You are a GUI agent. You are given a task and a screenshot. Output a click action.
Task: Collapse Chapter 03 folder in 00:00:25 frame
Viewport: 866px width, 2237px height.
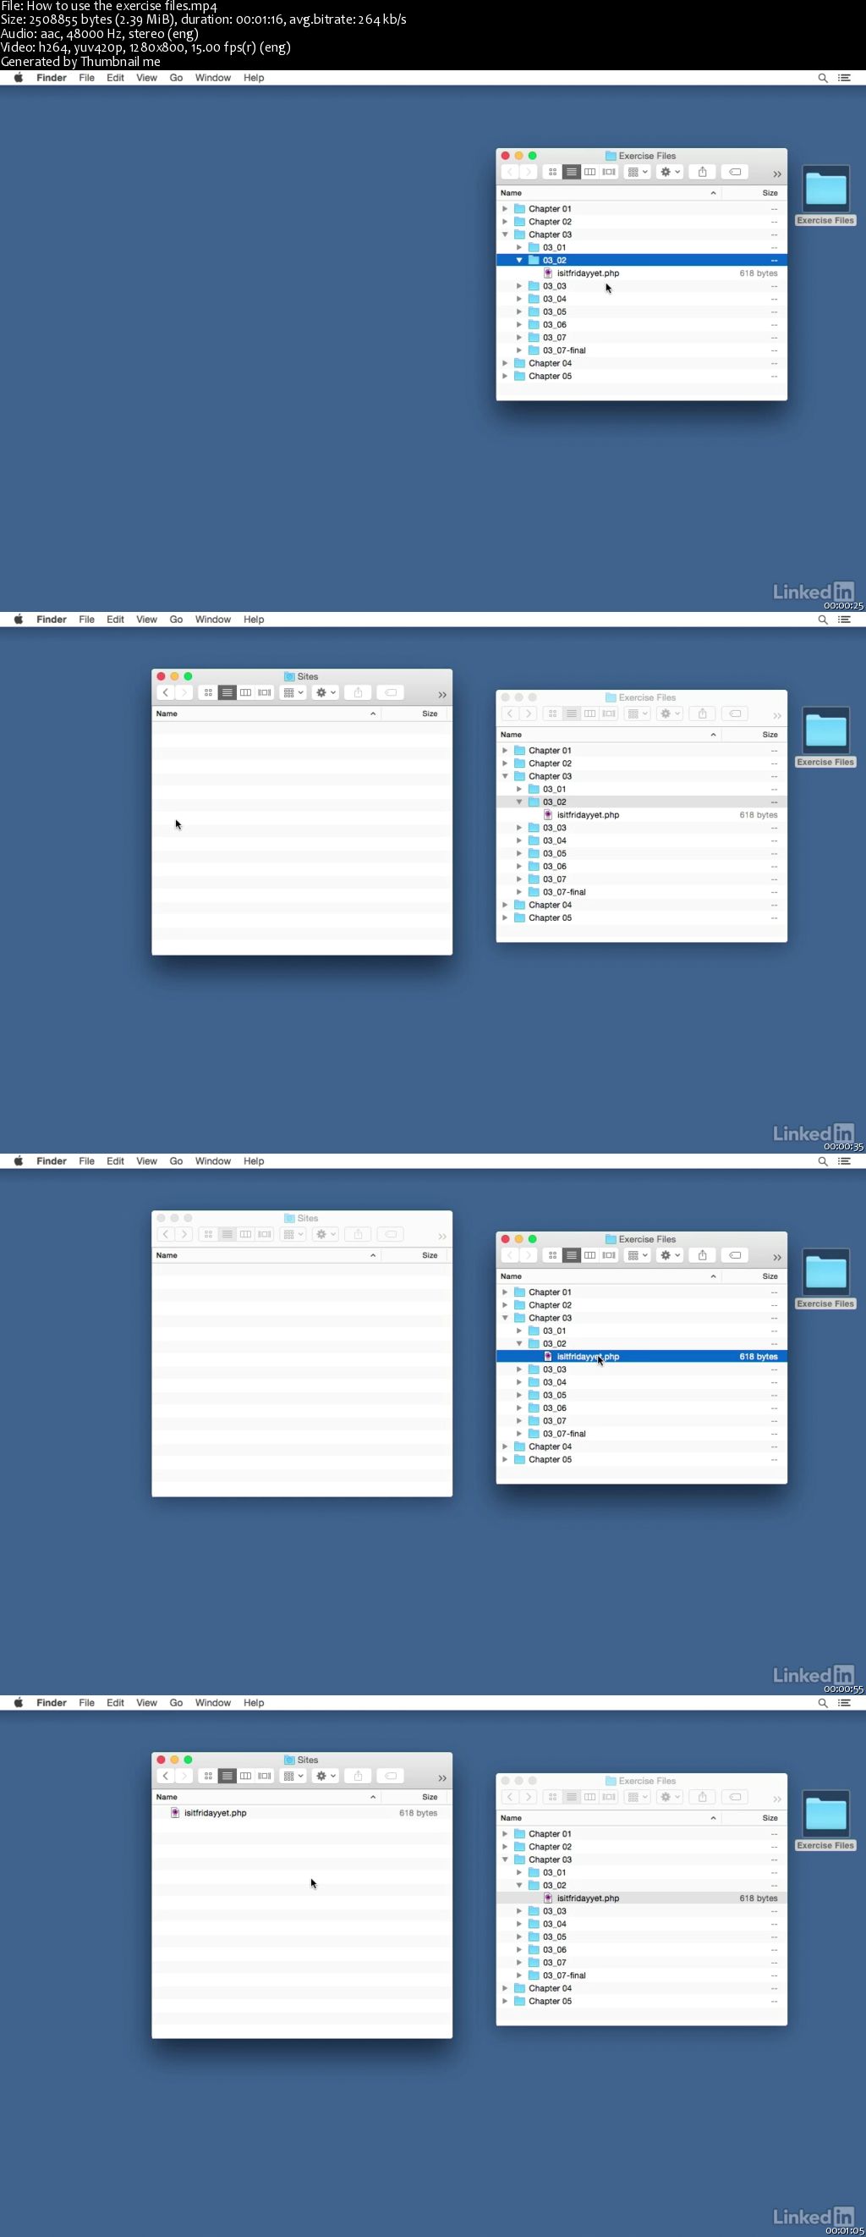point(505,234)
